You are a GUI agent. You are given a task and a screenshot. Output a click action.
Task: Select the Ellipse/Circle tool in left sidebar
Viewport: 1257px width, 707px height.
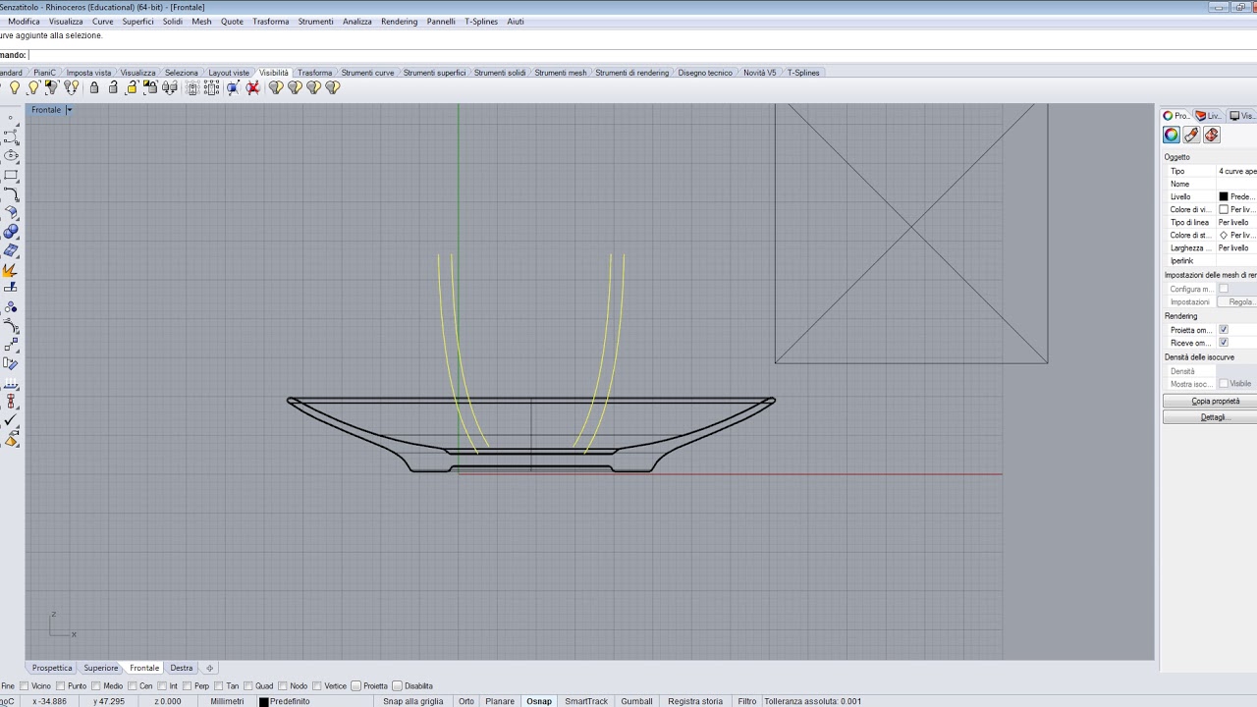point(11,155)
